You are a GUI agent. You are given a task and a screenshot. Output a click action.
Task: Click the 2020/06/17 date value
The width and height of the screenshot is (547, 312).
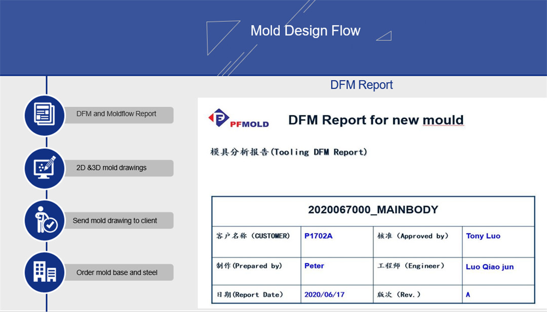[325, 295]
